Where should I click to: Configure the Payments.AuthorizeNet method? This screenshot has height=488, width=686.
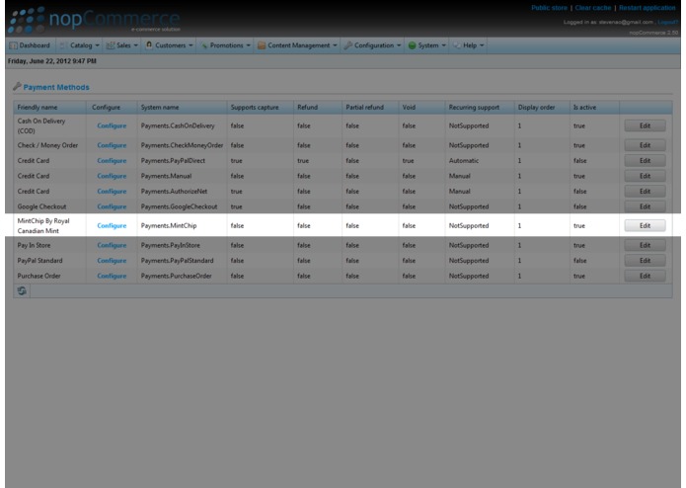pyautogui.click(x=112, y=192)
